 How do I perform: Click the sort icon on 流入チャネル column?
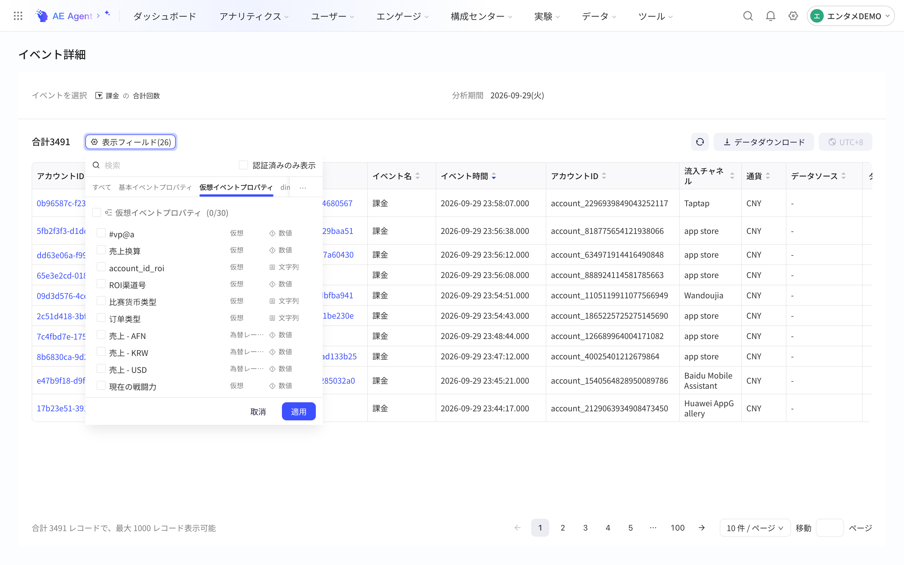pos(732,176)
